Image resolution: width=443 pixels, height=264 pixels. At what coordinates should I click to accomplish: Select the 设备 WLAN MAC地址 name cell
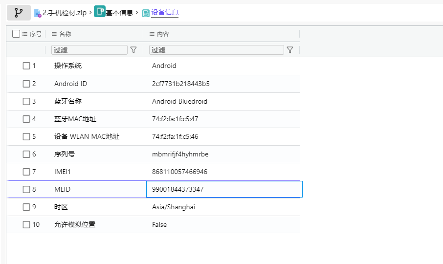pyautogui.click(x=87, y=137)
